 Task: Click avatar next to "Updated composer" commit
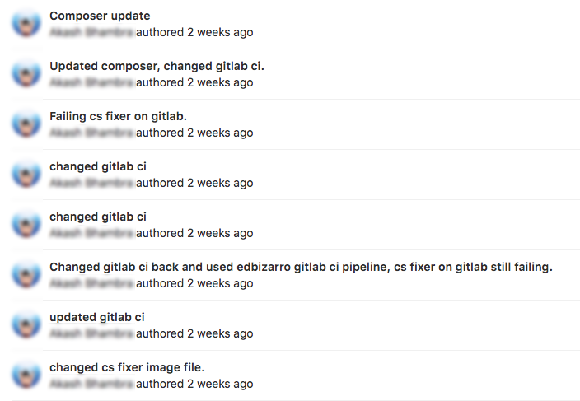pos(26,74)
